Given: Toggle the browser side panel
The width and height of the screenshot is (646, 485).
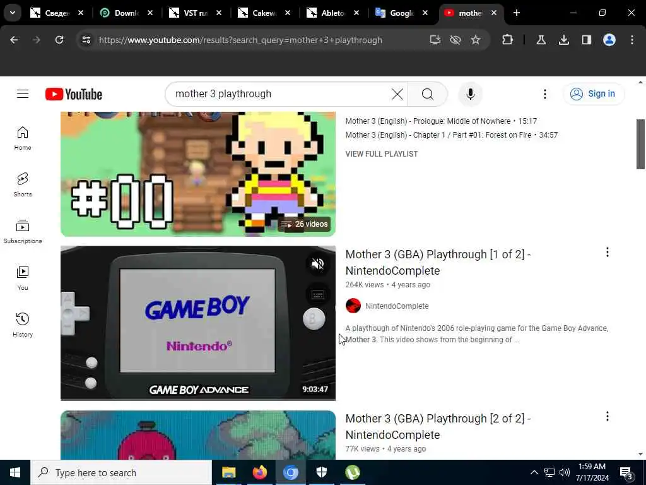Looking at the screenshot, I should point(586,40).
